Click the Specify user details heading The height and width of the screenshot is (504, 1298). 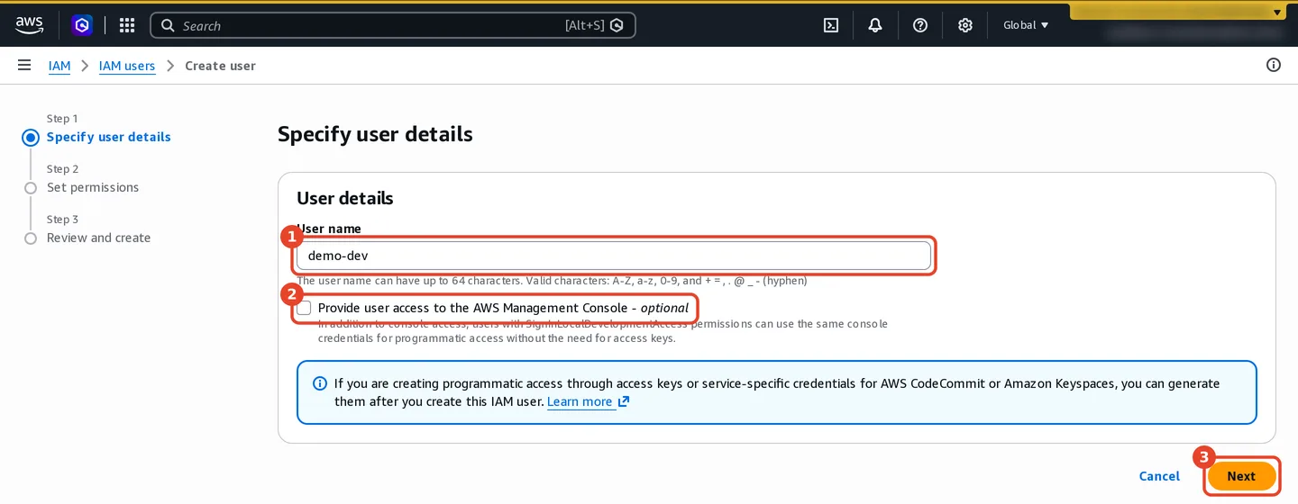(375, 134)
